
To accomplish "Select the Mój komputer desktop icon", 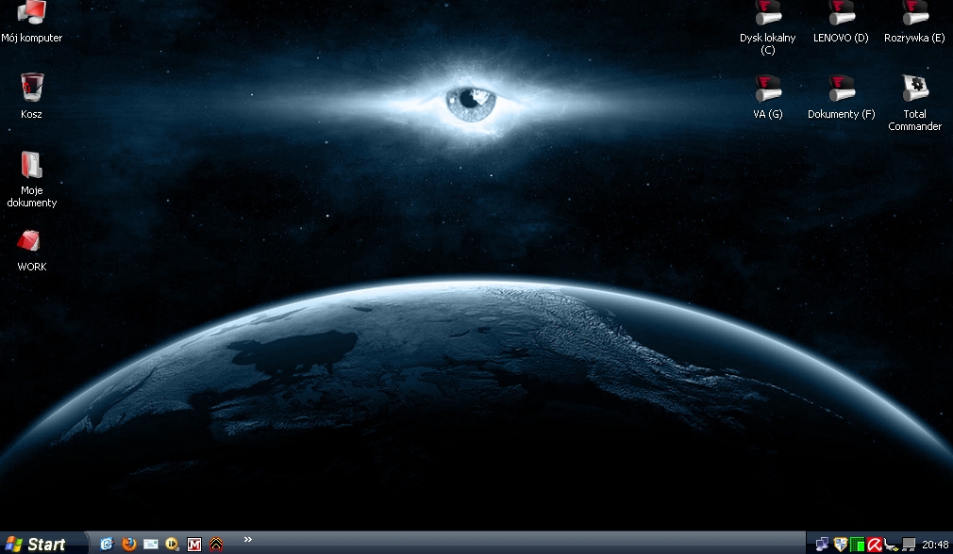I will (x=31, y=22).
